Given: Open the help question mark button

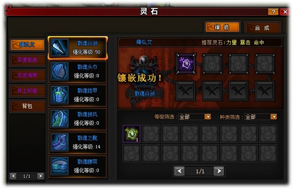Looking at the screenshot, I should pyautogui.click(x=274, y=12).
